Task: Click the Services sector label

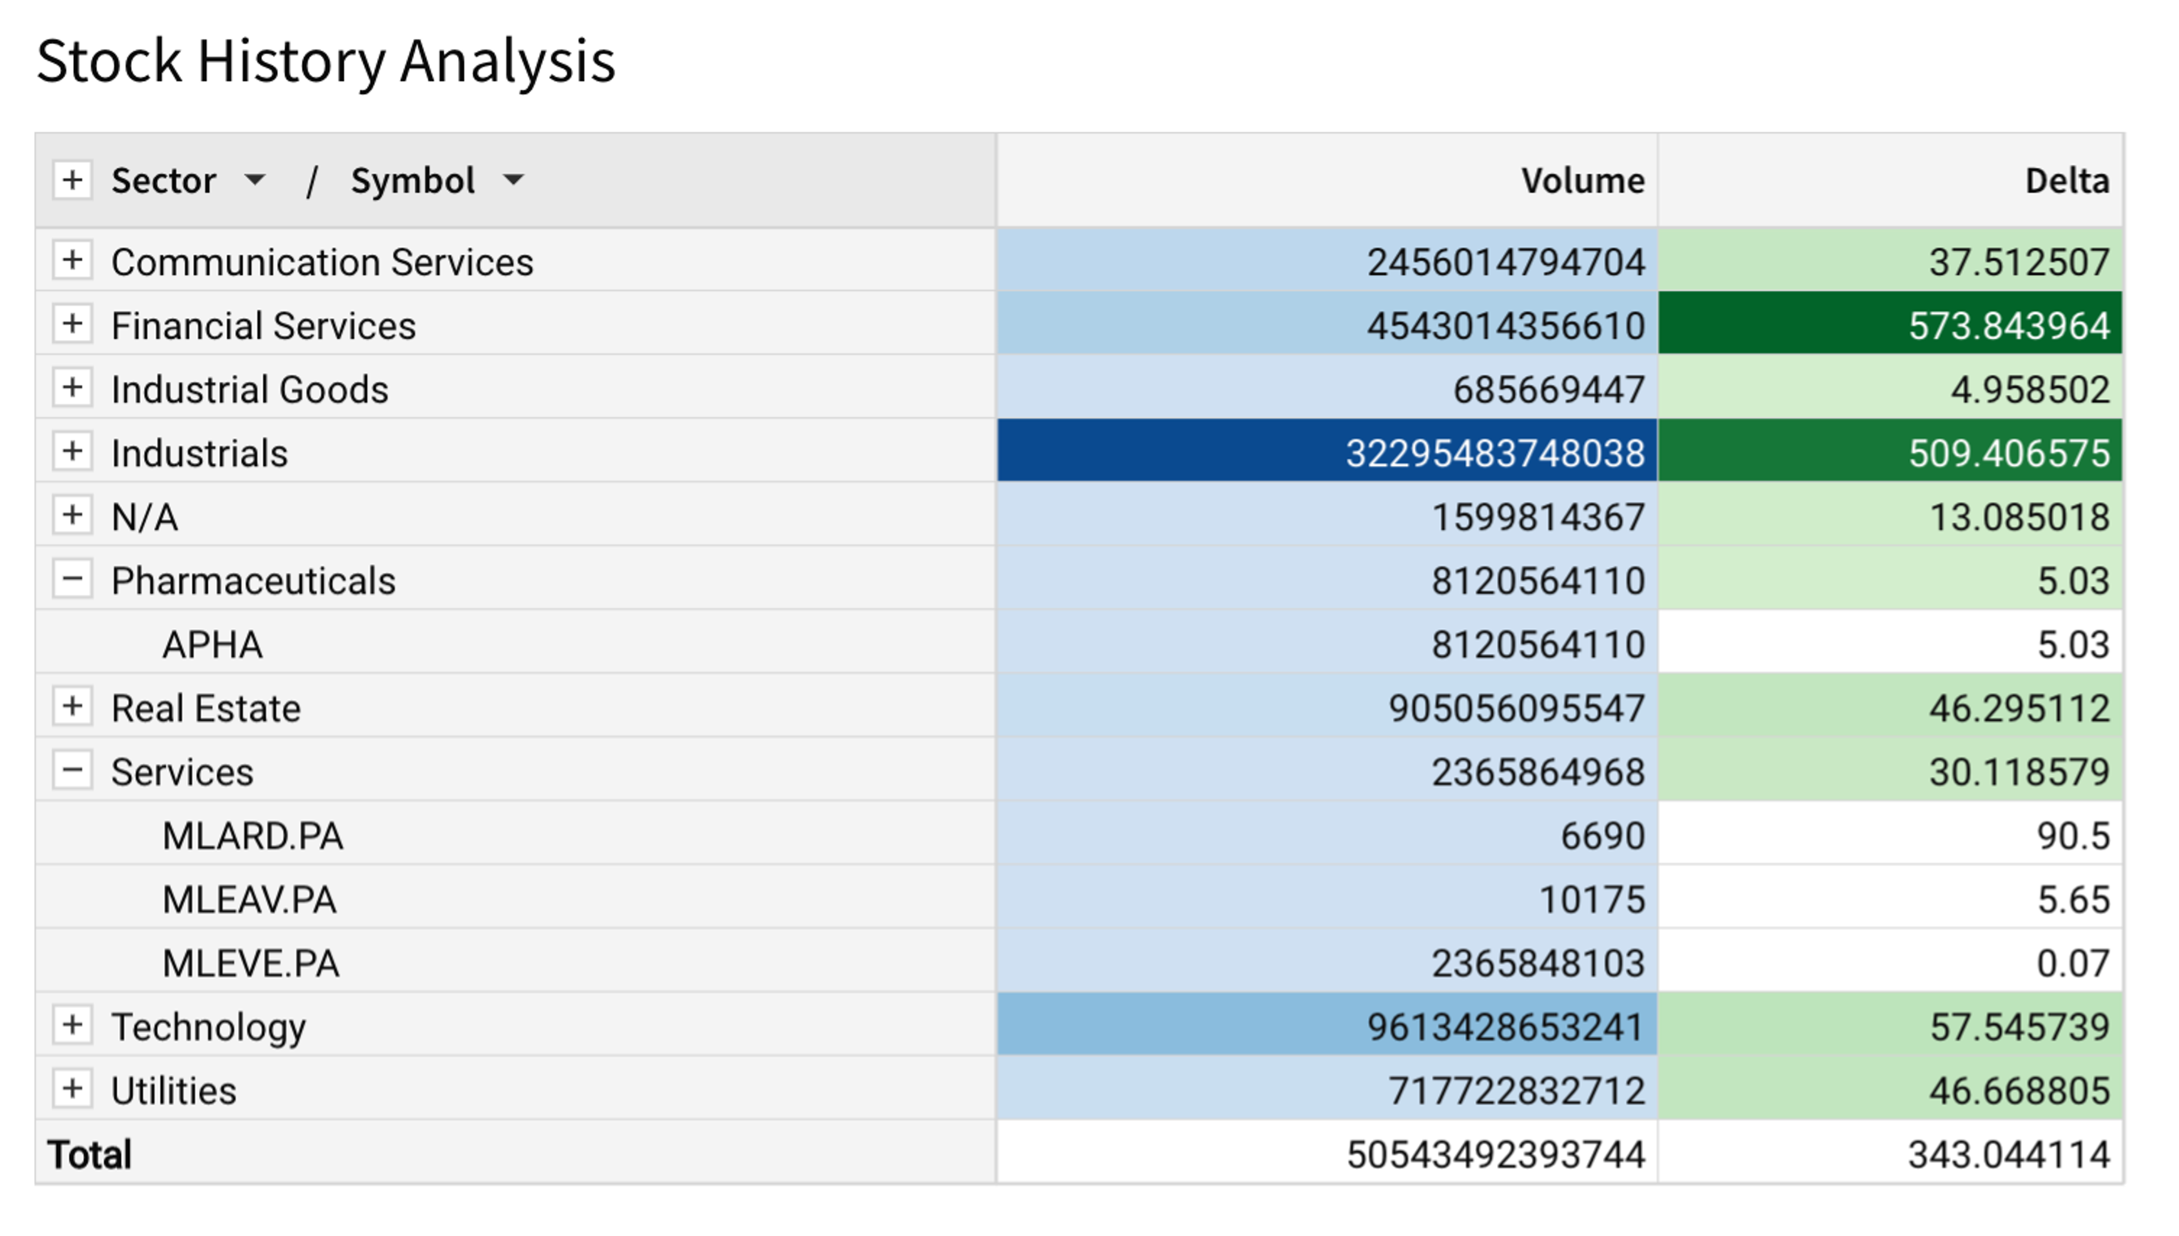Action: (183, 772)
